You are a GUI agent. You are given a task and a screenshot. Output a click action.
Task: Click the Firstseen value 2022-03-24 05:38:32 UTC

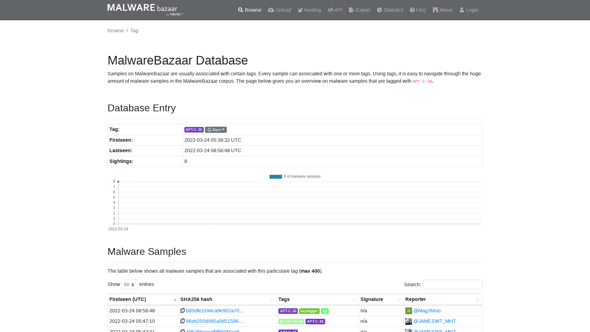click(213, 140)
